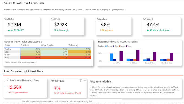
Task: Select the East legend marker
Action: click(x=114, y=46)
